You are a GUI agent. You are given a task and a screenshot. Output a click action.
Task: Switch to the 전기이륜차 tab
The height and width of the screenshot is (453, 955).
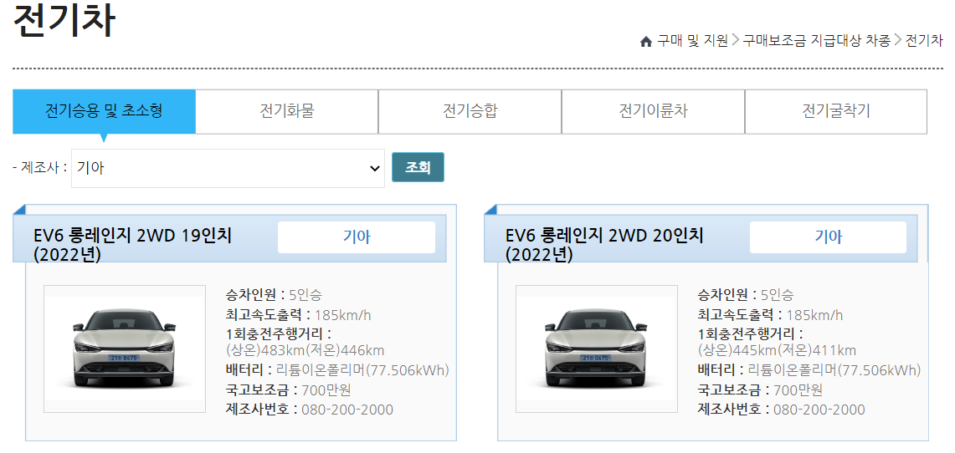point(653,112)
